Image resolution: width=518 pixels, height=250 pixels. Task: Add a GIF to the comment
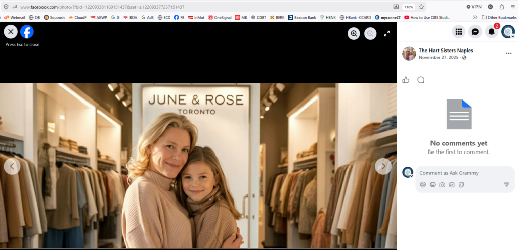coord(452,185)
